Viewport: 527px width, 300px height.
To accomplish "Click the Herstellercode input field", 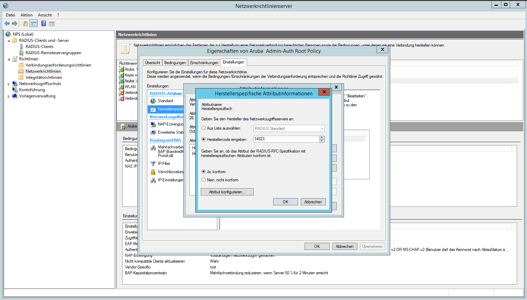I will click(286, 139).
